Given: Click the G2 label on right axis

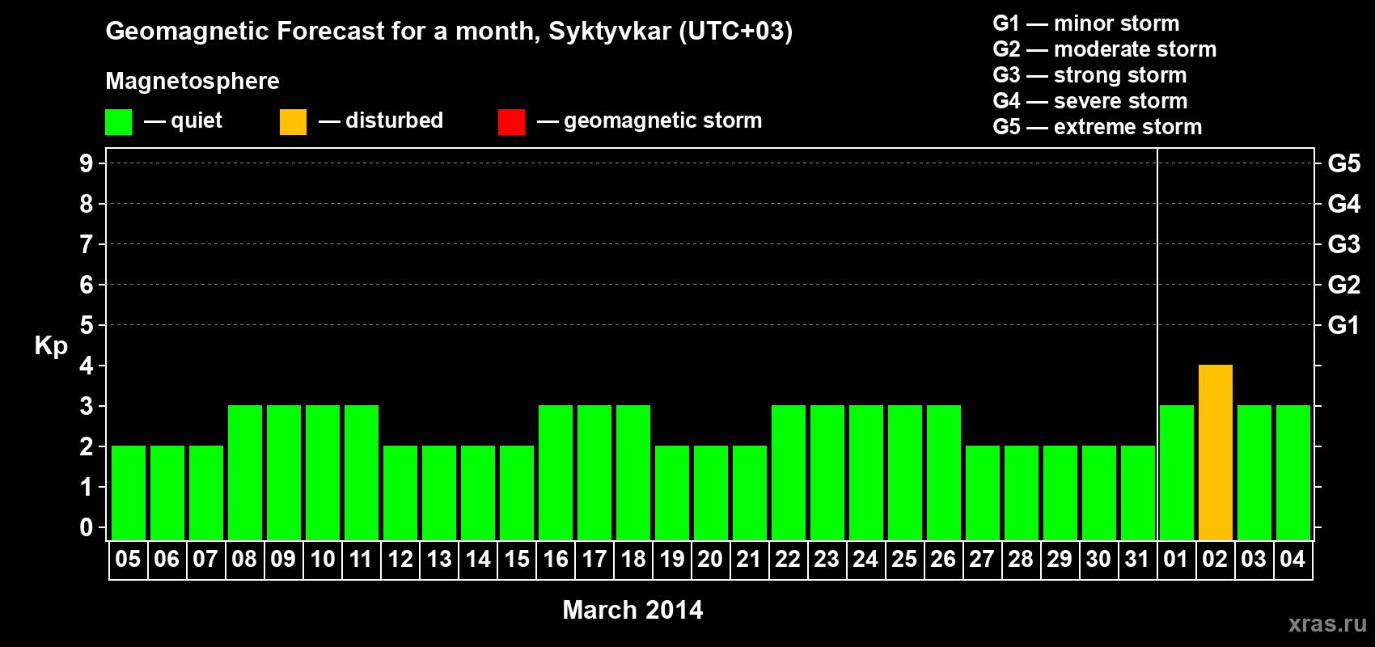Looking at the screenshot, I should 1344,285.
